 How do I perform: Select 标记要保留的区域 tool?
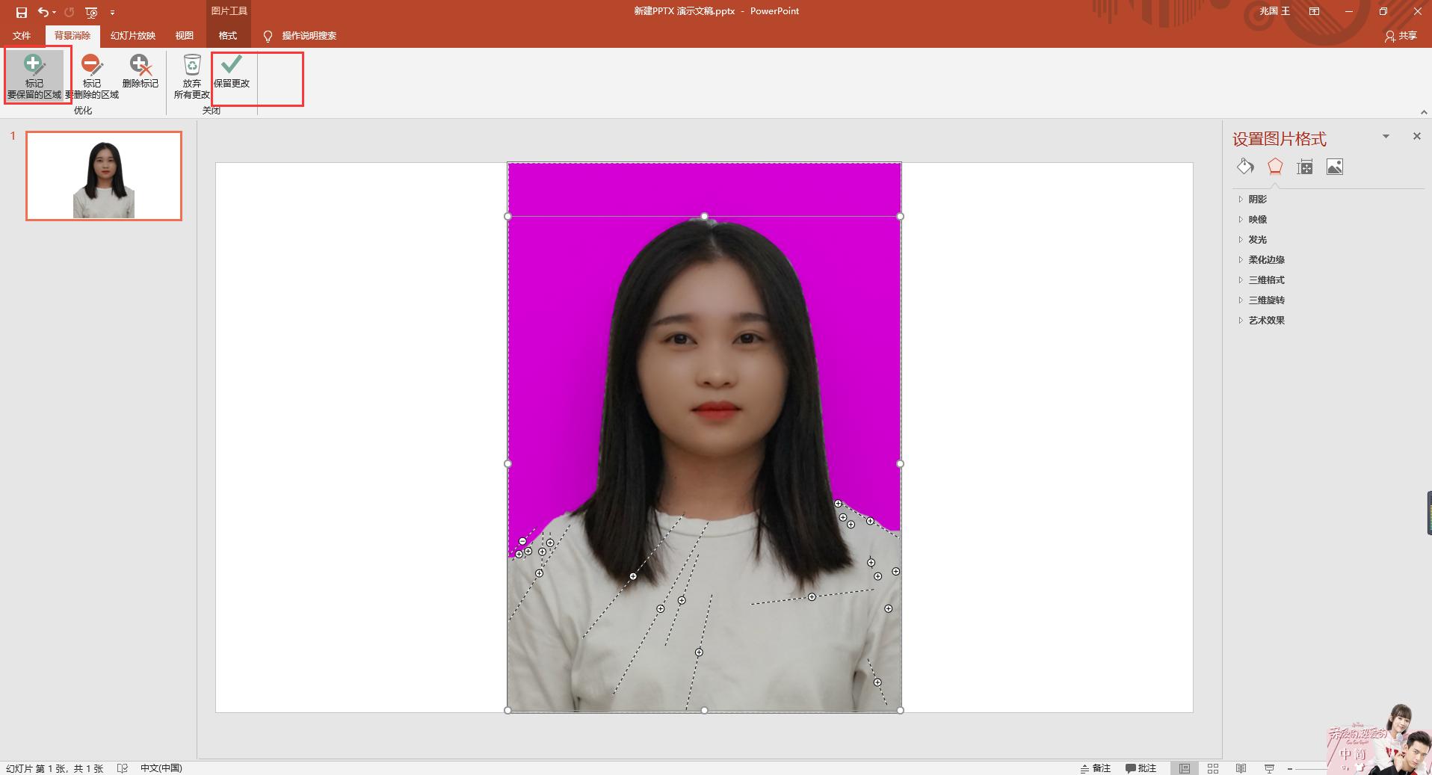[x=34, y=74]
